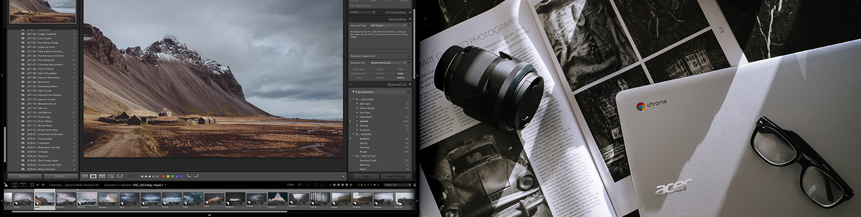Select the forest trees filmstrip thumbnail
This screenshot has height=217, width=861.
(x=320, y=198)
